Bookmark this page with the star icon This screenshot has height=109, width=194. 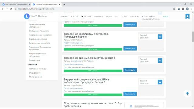[174, 9]
